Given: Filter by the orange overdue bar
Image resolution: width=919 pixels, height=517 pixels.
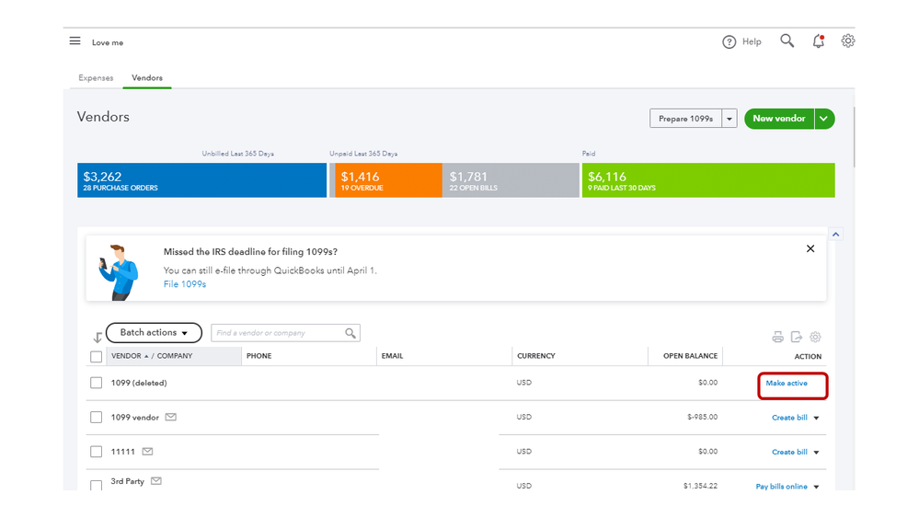Looking at the screenshot, I should pos(385,180).
